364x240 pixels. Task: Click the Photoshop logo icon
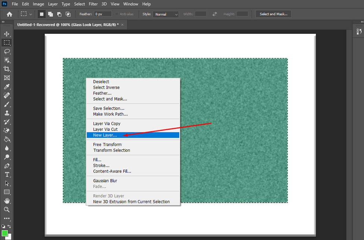click(x=4, y=4)
